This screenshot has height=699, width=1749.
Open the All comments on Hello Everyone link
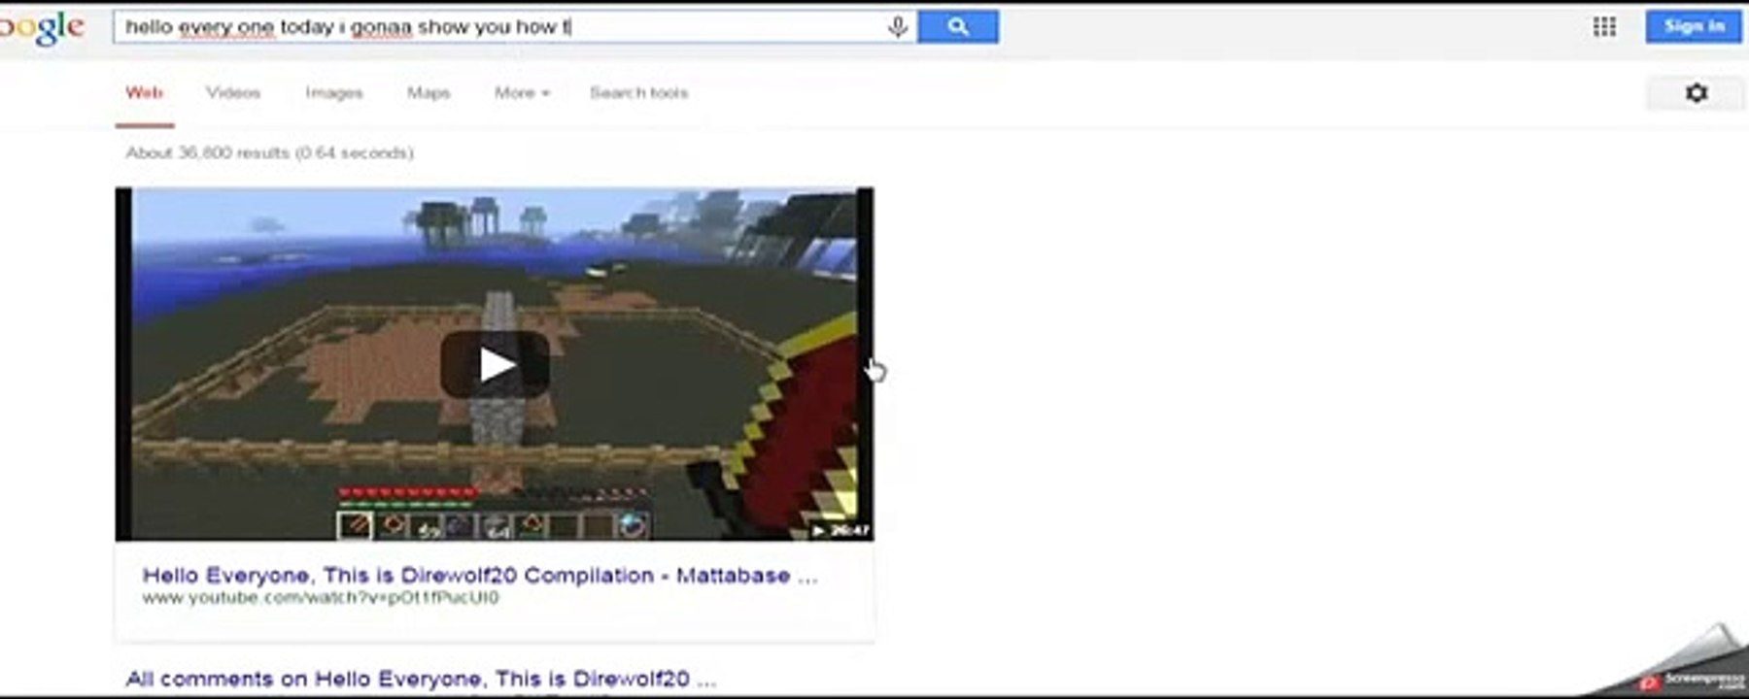click(x=421, y=679)
